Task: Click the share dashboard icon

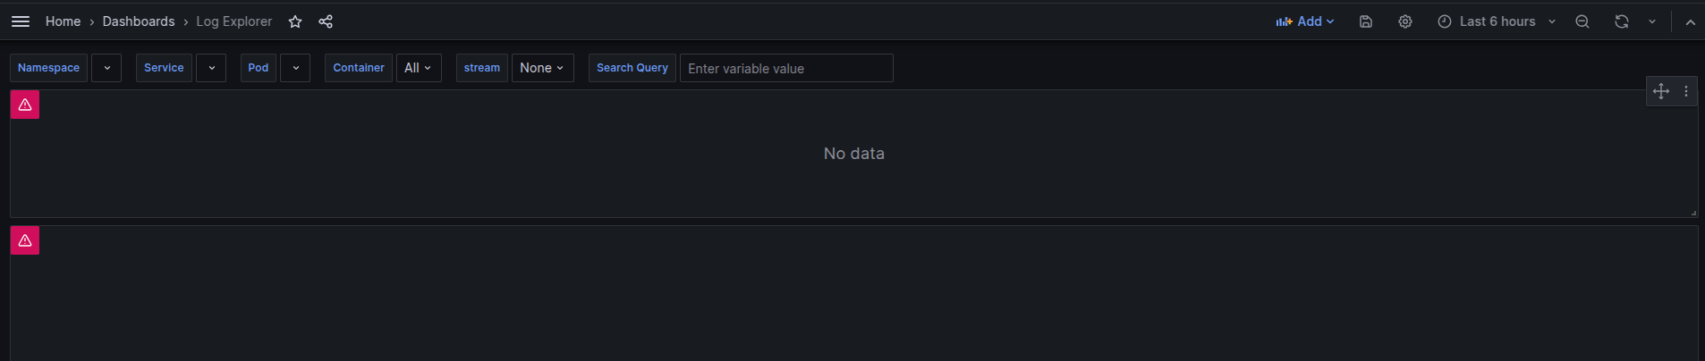Action: coord(326,21)
